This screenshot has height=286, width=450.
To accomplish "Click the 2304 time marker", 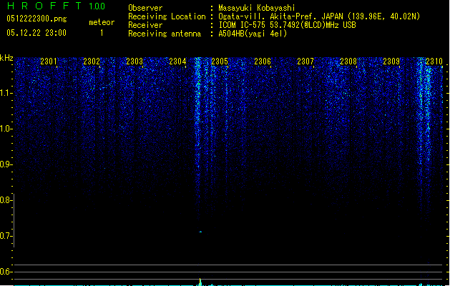I will [177, 61].
